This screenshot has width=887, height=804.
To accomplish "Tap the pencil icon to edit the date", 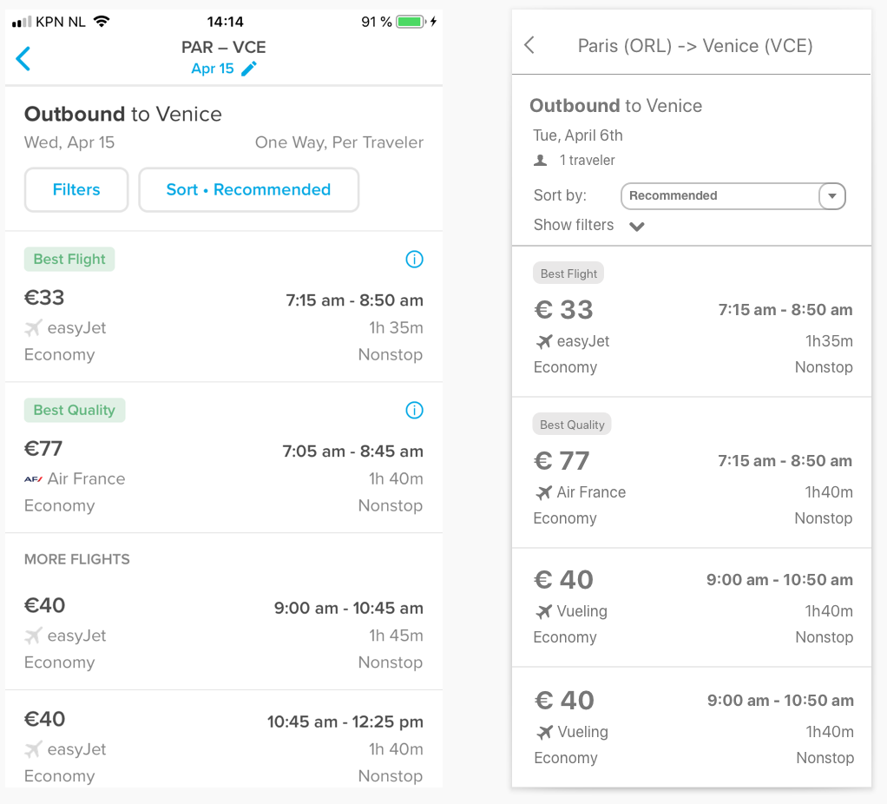I will click(248, 68).
